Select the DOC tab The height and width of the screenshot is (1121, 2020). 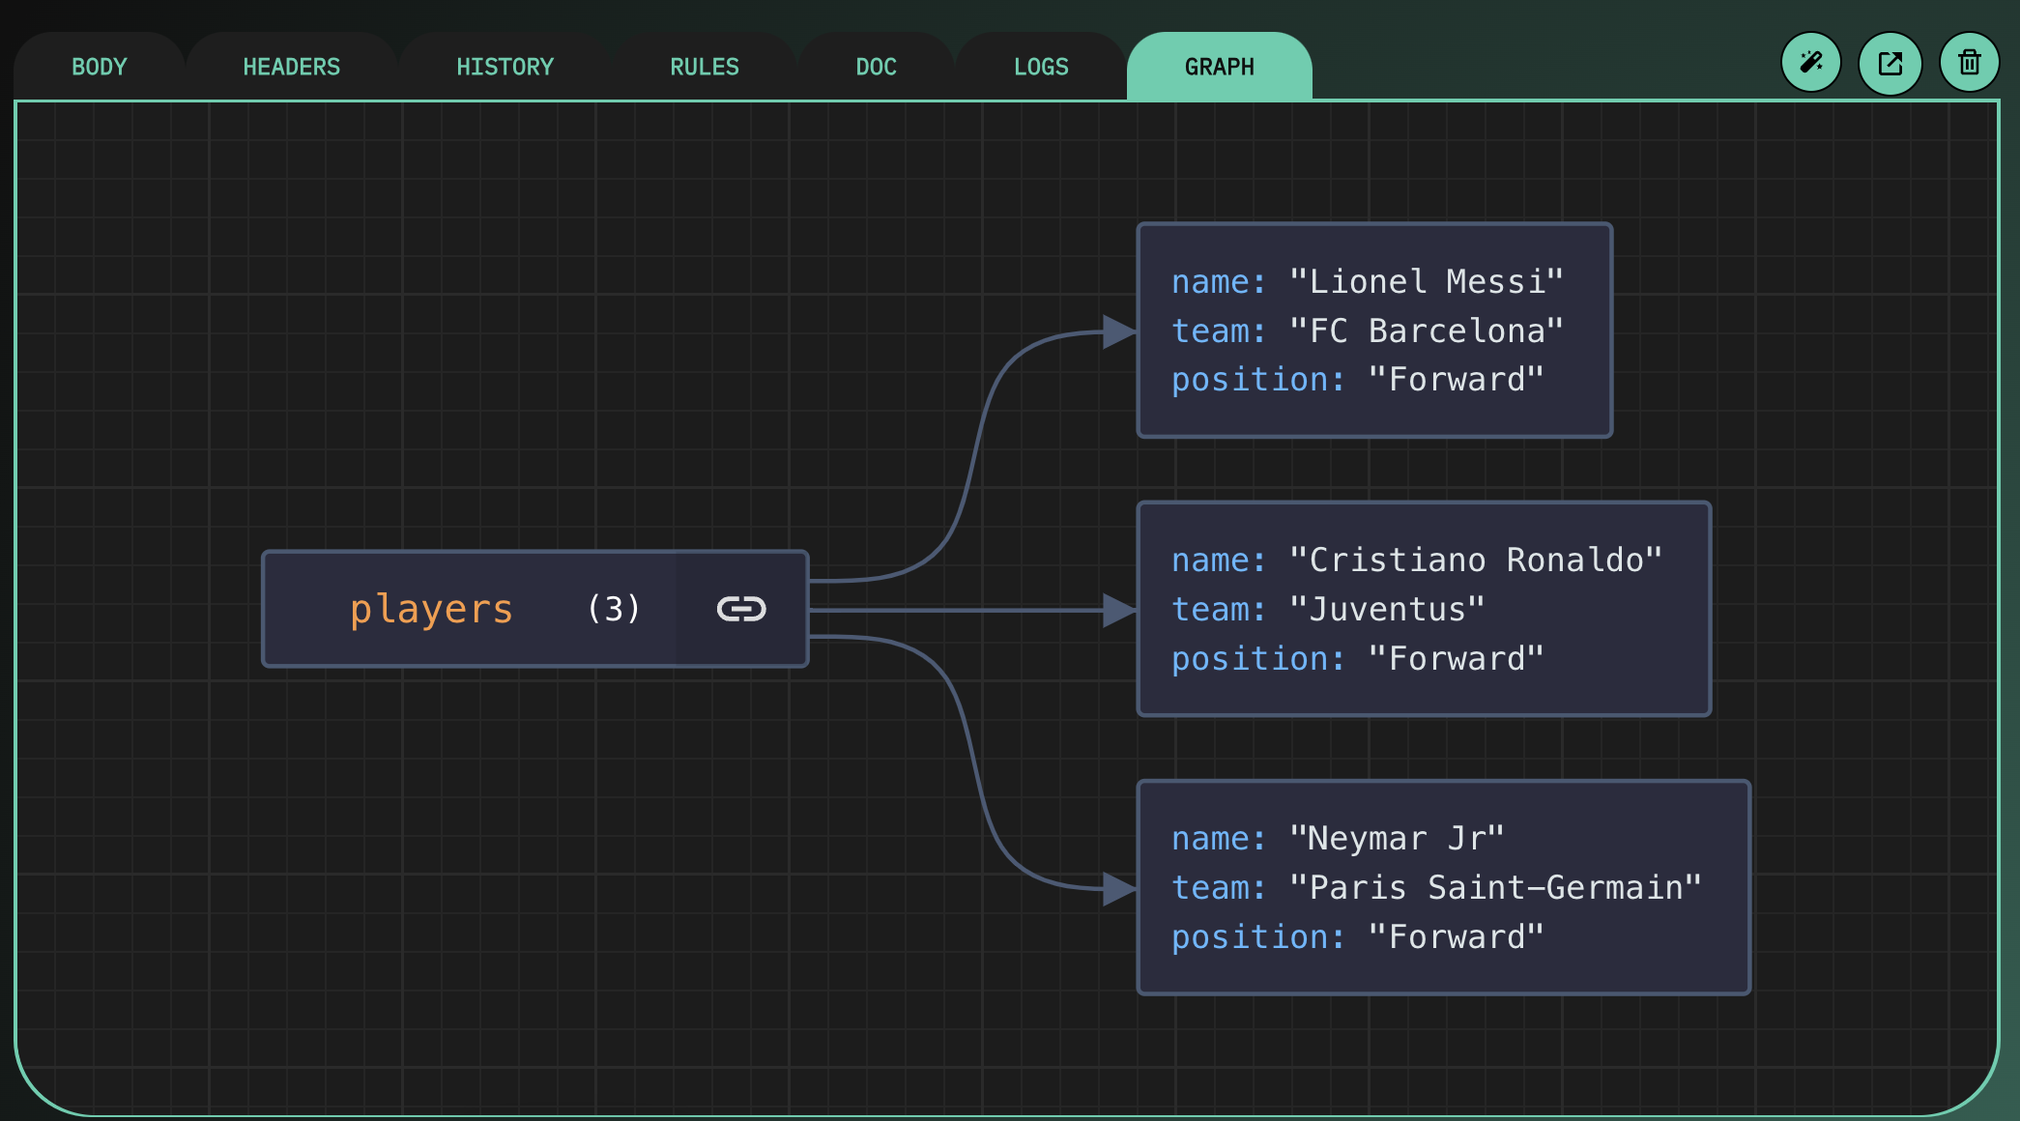pyautogui.click(x=877, y=67)
